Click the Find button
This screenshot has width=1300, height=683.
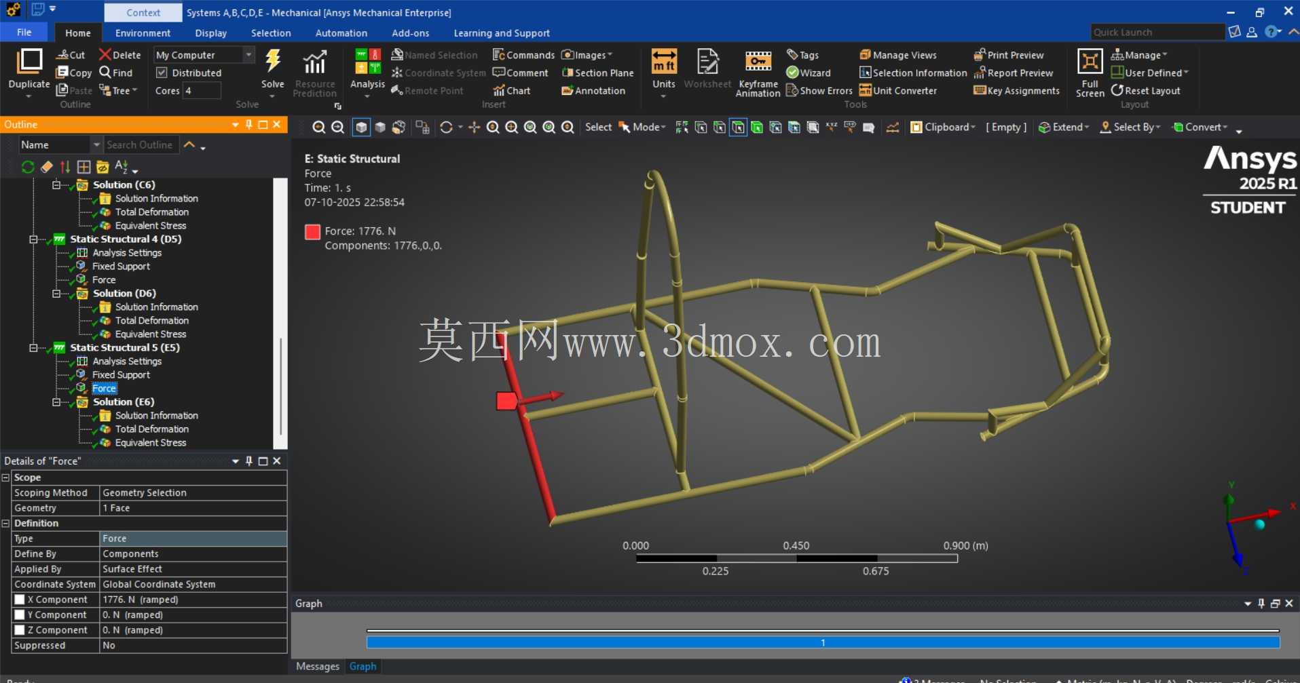(x=115, y=73)
